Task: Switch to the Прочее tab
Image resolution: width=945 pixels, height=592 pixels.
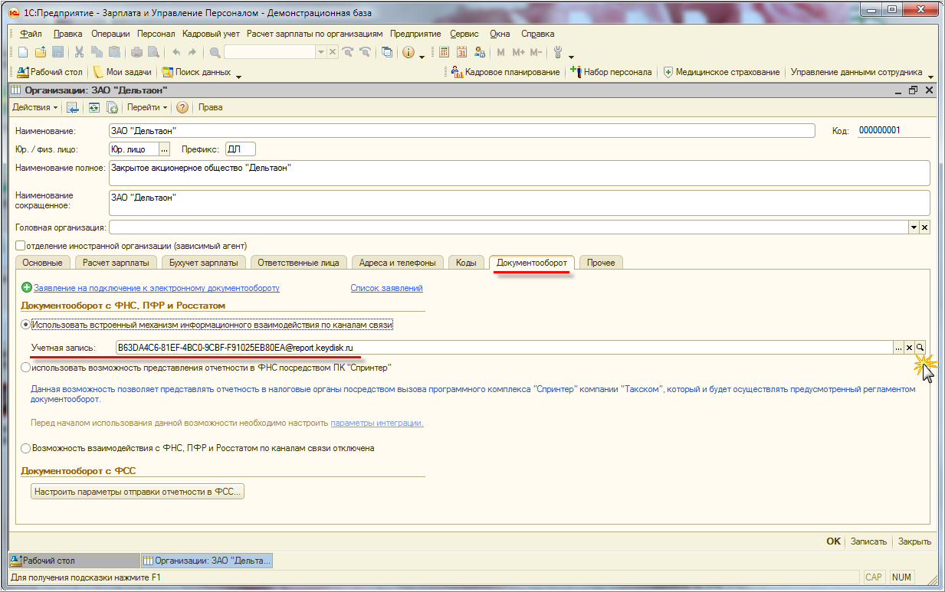Action: point(601,263)
